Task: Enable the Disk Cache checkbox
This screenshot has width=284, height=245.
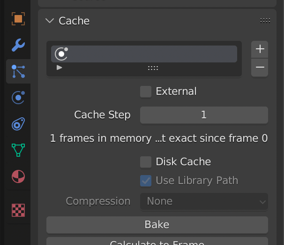Action: 146,162
